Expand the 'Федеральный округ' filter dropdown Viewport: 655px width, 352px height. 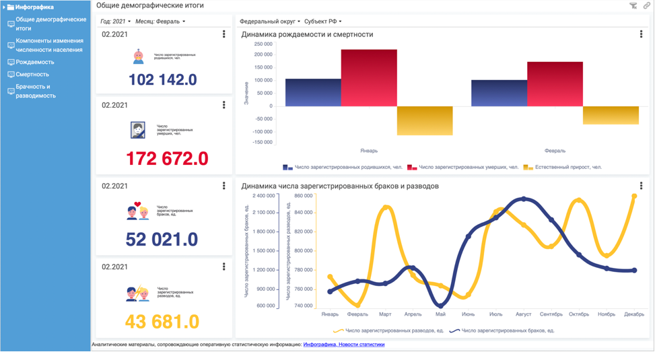tap(270, 22)
